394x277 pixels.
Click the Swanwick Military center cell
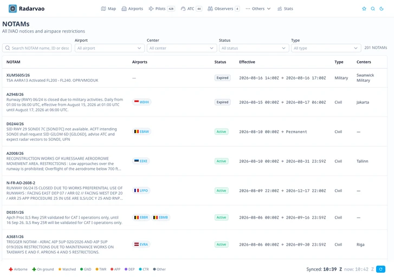[365, 78]
